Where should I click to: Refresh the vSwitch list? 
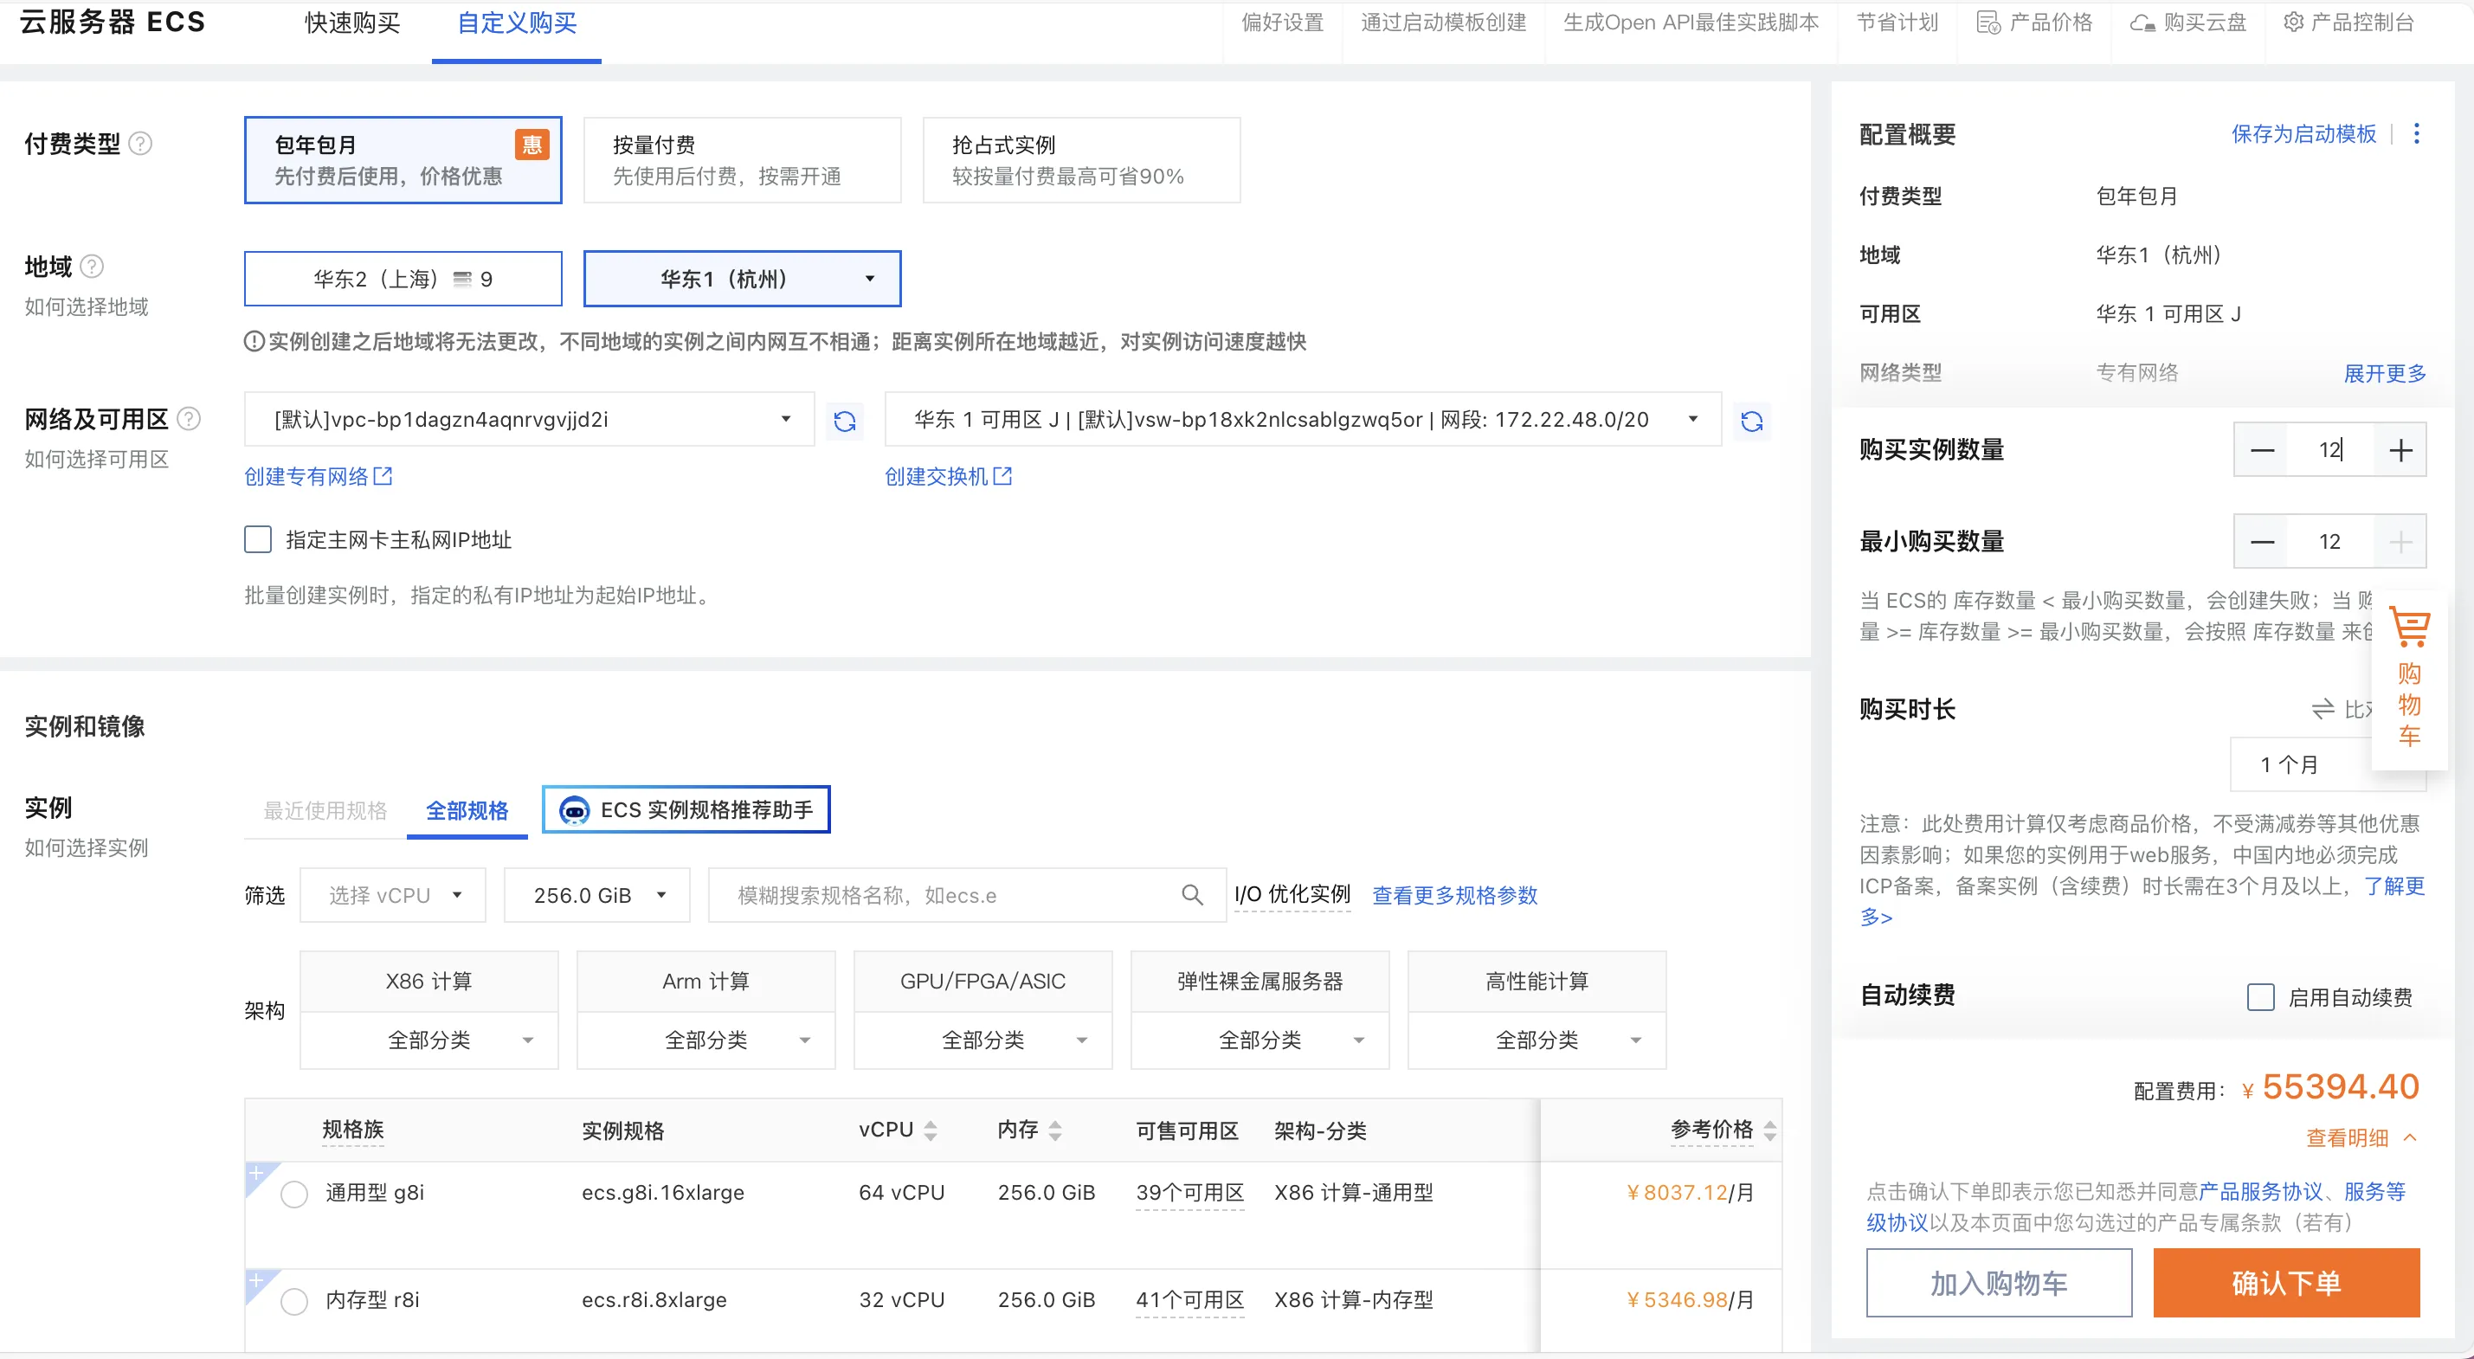(x=1751, y=421)
